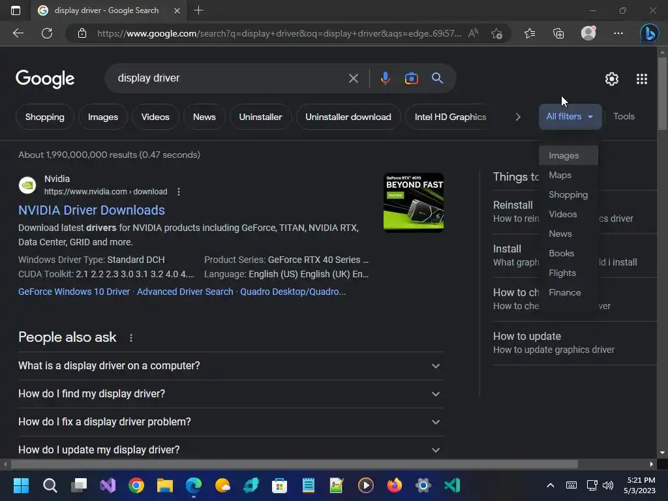
Task: Select Flights in the filters dropdown
Action: tap(568, 273)
